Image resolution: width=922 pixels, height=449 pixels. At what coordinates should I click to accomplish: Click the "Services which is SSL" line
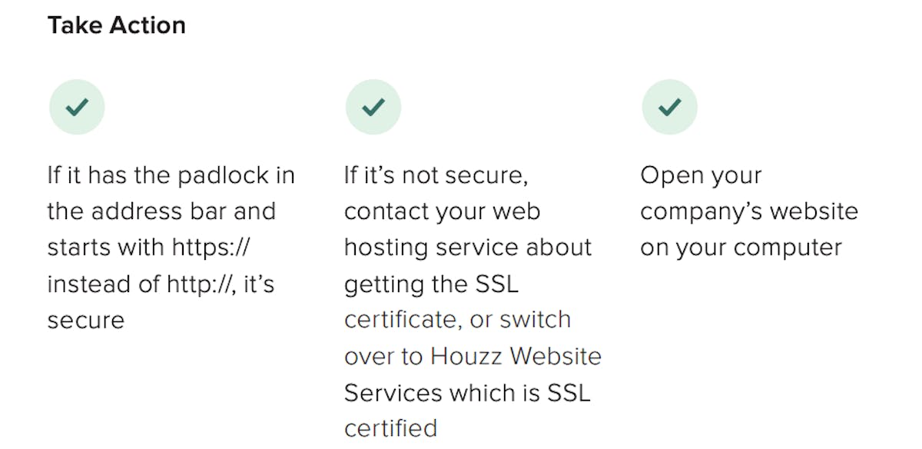[x=467, y=392]
